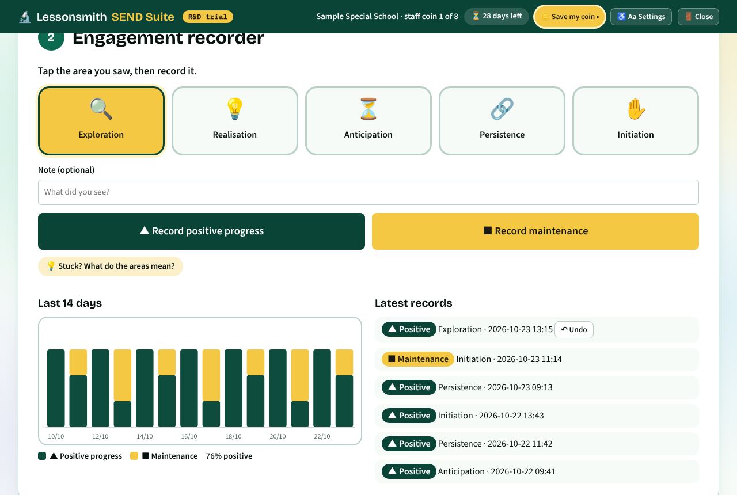Click the 'Initiation · 2026-10-23 11:14' record text
The image size is (737, 495).
pos(509,359)
